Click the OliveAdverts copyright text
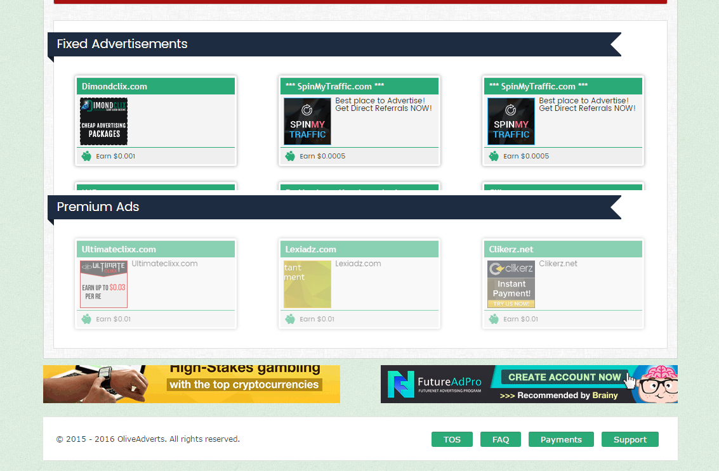Image resolution: width=719 pixels, height=471 pixels. tap(148, 439)
